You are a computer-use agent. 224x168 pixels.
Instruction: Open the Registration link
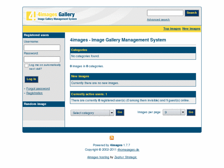[35, 93]
